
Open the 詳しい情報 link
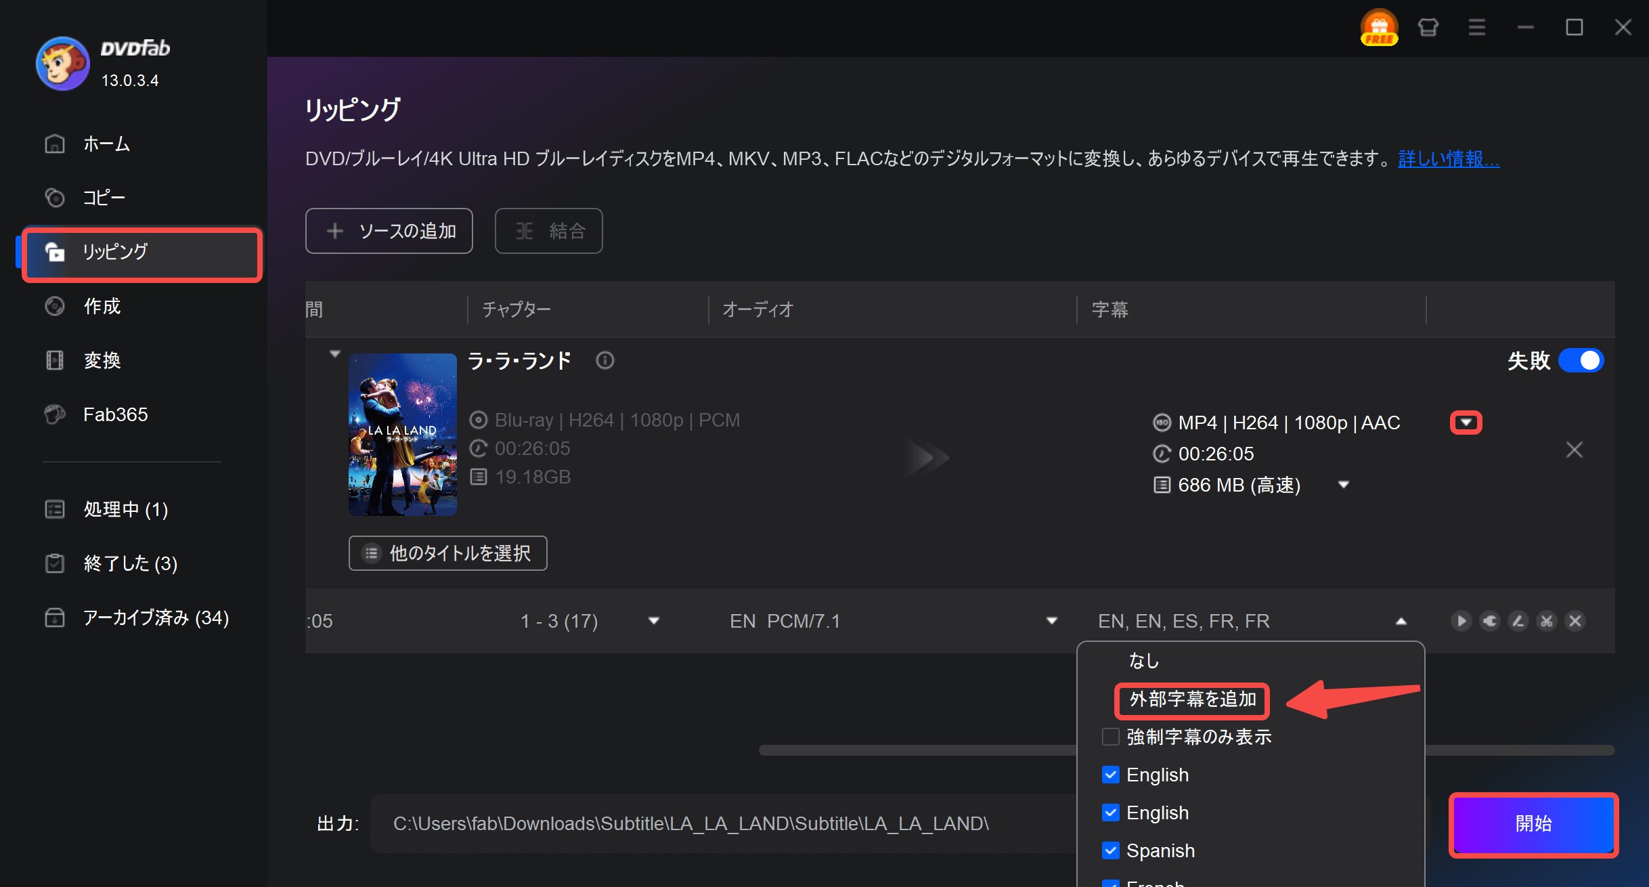pyautogui.click(x=1449, y=158)
